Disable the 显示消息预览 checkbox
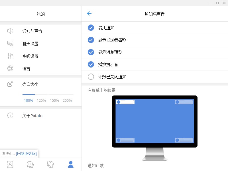Image resolution: width=228 pixels, height=171 pixels. pos(91,52)
